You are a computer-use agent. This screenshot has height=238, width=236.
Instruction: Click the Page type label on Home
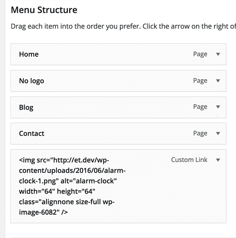tap(200, 54)
